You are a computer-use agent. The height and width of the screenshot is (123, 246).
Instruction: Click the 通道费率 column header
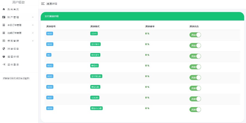tap(150, 27)
